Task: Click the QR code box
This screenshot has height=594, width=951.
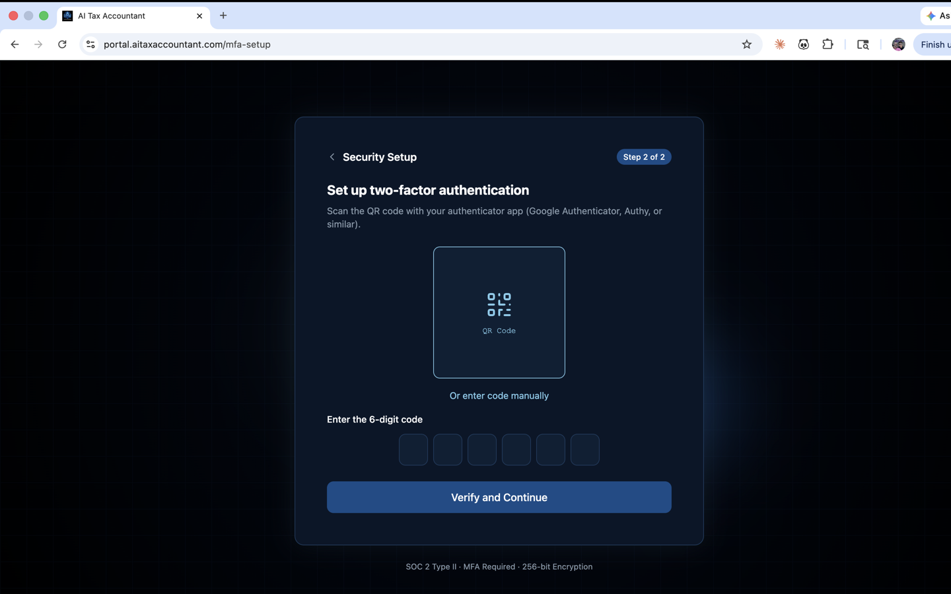Action: point(499,312)
